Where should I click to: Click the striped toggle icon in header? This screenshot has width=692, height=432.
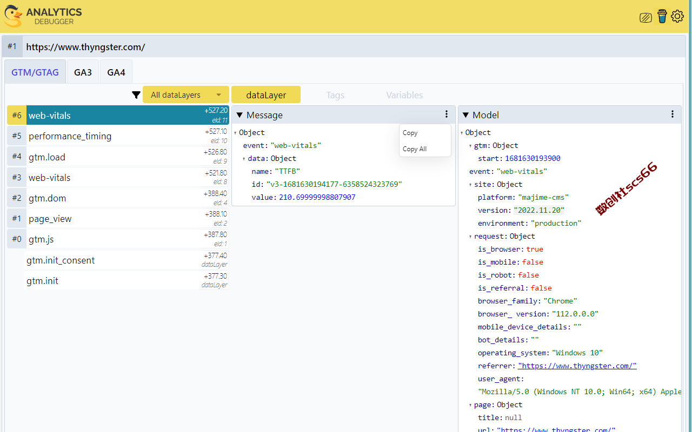point(646,18)
